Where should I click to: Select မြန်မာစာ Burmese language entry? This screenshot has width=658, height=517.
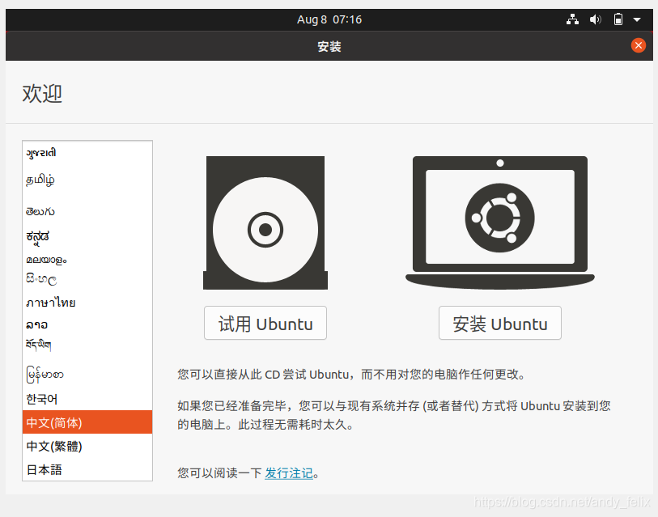(x=87, y=375)
